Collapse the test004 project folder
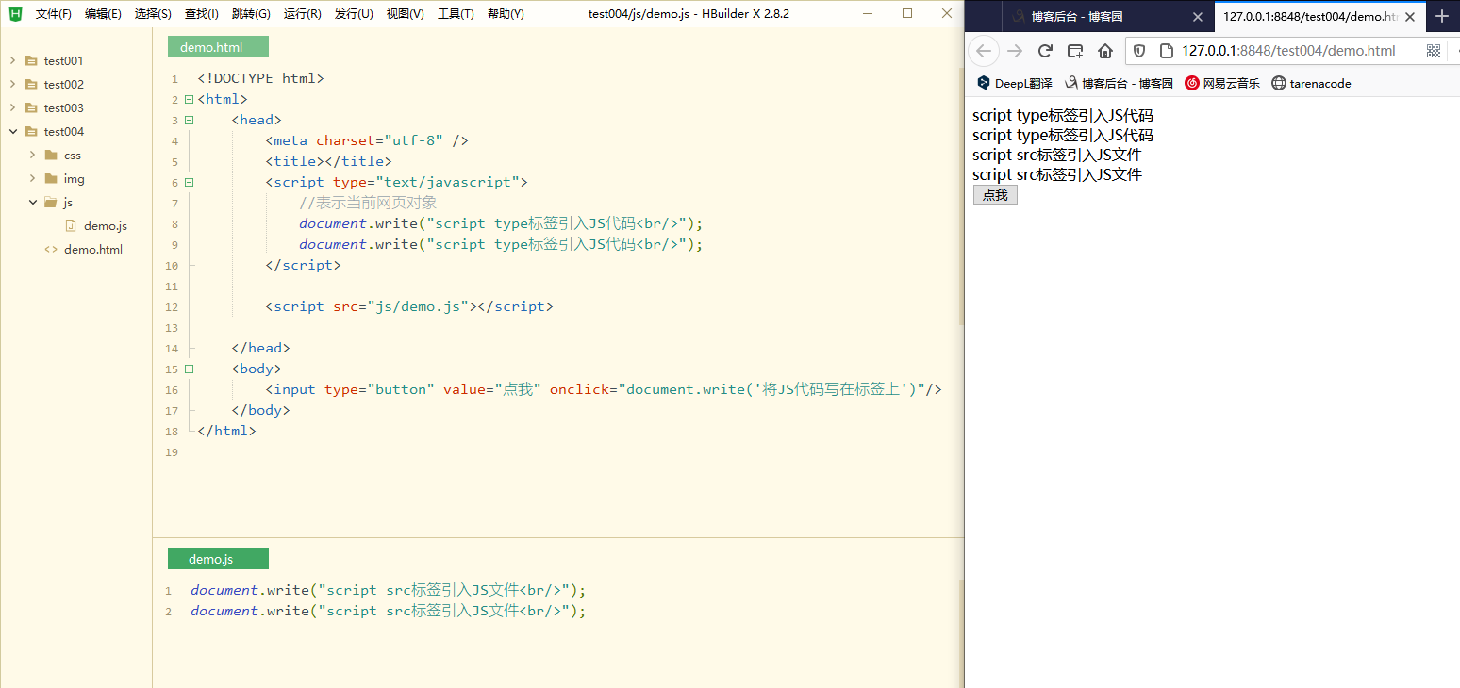The width and height of the screenshot is (1460, 688). pos(12,131)
